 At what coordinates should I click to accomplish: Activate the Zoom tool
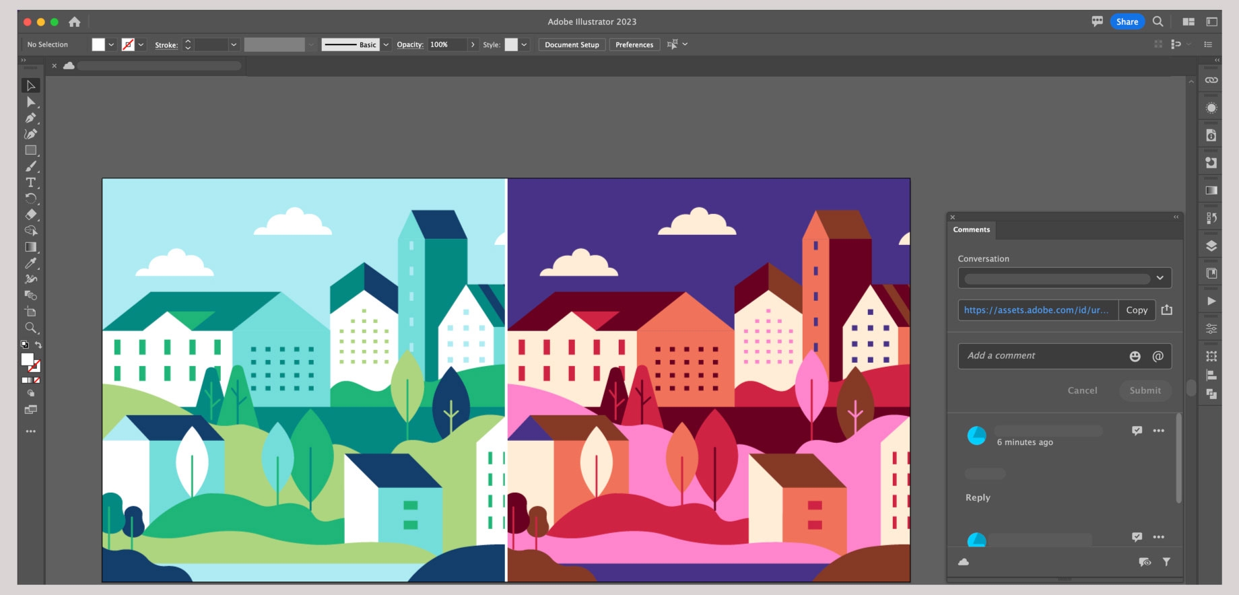tap(30, 328)
